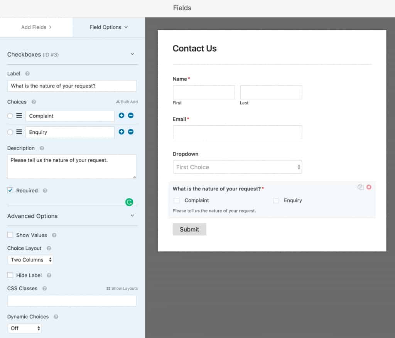395x338 pixels.
Task: Click the Bulk Add link
Action: tap(127, 102)
